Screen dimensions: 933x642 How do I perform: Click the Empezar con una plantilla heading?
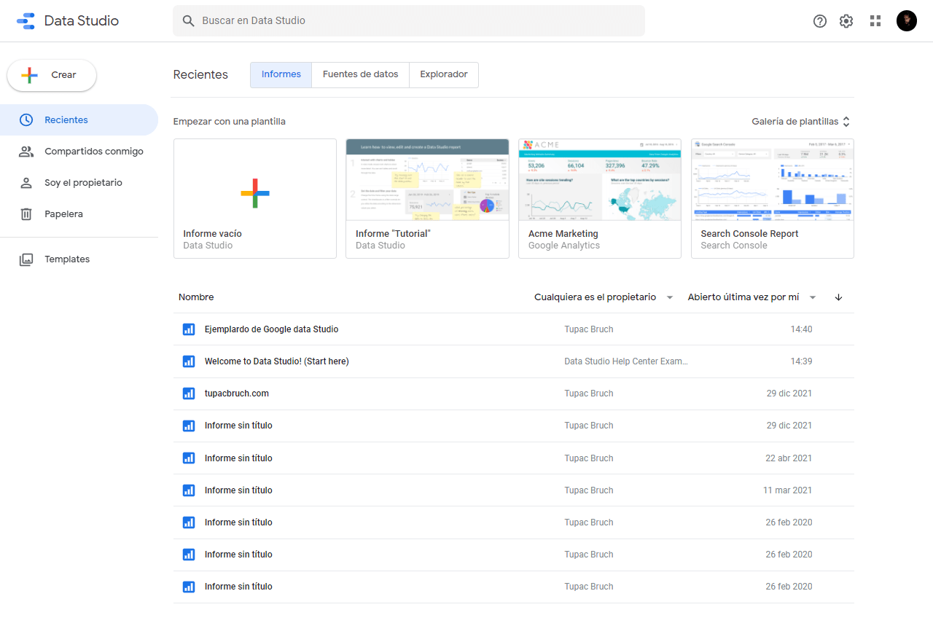coord(230,122)
